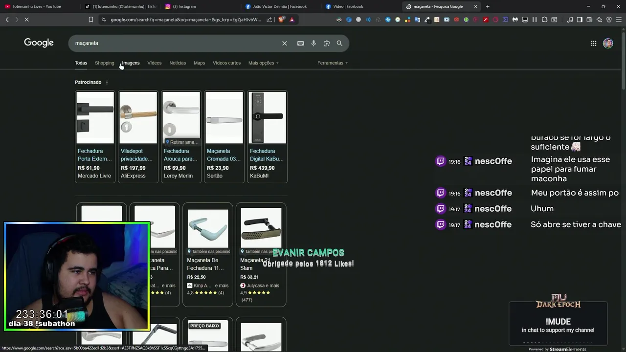
Task: Switch to the Instagram browser tab
Action: (201, 6)
